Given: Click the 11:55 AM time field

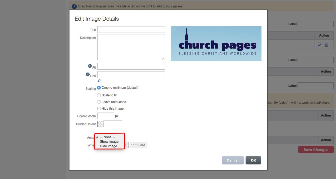Looking at the screenshot, I should click(138, 145).
